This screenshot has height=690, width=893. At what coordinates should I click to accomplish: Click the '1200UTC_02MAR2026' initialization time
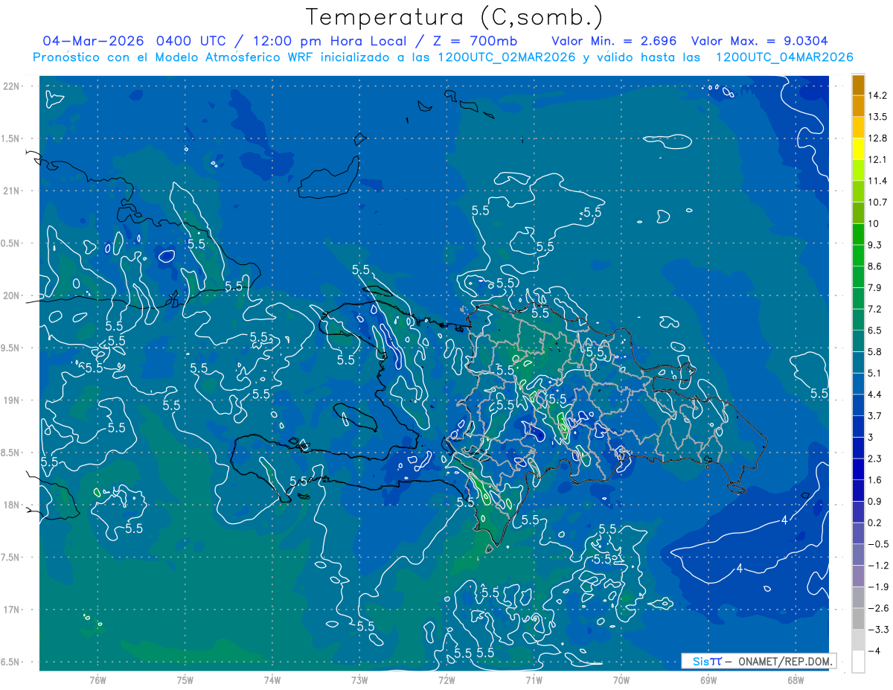506,57
